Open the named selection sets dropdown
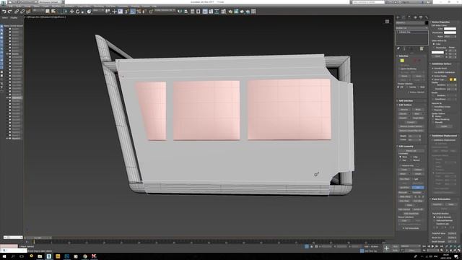The image size is (462, 260). [165, 11]
